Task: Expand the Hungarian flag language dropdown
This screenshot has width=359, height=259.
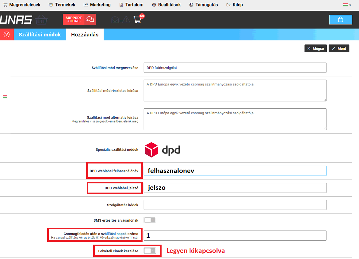Action: (347, 5)
